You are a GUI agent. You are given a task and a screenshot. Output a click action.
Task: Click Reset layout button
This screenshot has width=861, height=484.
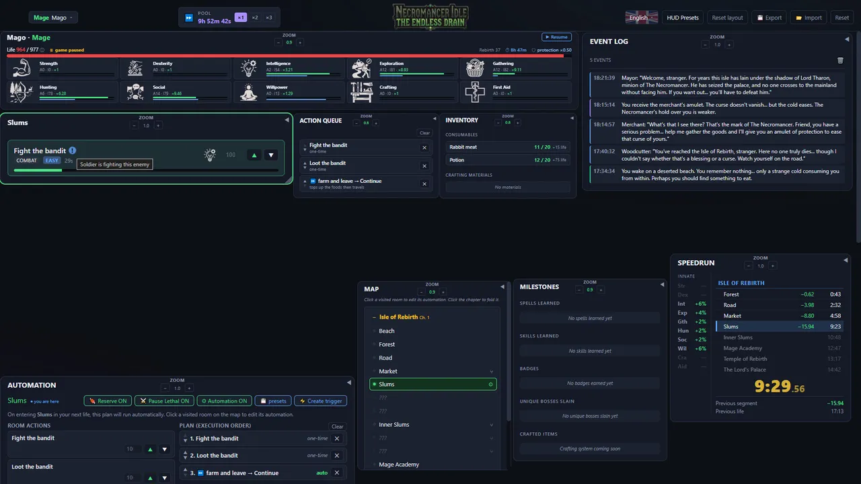(x=727, y=17)
